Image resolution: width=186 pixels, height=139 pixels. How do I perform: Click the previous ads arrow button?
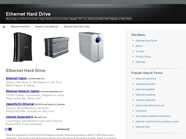click(x=6, y=129)
